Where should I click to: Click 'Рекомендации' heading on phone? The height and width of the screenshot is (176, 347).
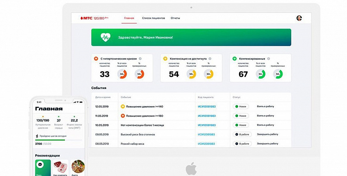(47, 155)
